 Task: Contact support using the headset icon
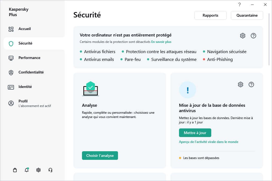pyautogui.click(x=50, y=170)
